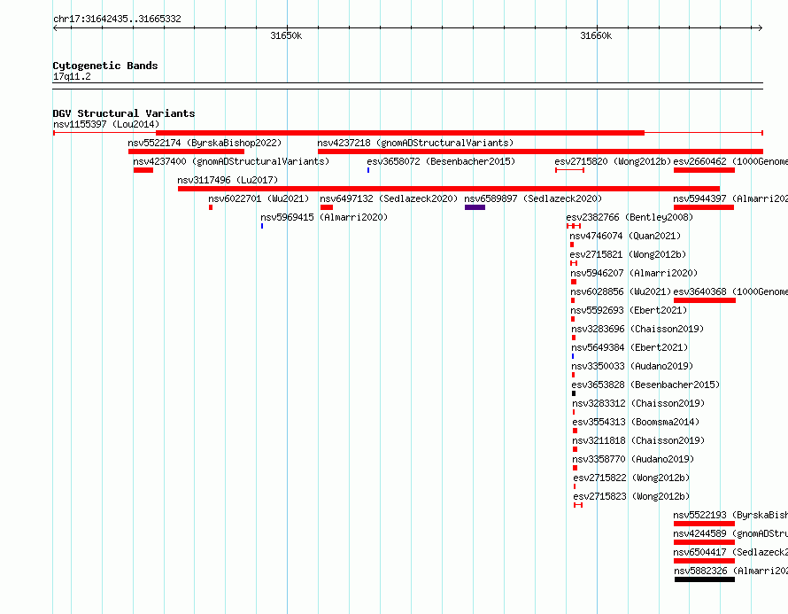The height and width of the screenshot is (614, 788).
Task: Click the red bar under nsv3117496 (Lu2017)
Action: pos(449,189)
